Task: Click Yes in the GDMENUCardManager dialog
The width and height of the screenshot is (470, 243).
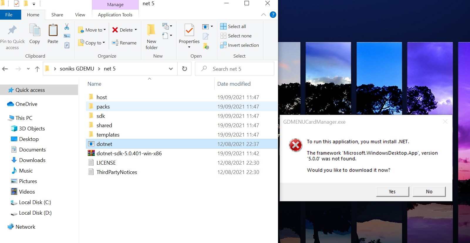Action: pyautogui.click(x=392, y=192)
